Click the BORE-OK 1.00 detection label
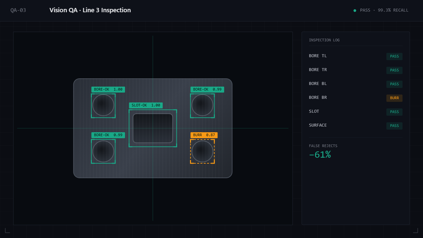The width and height of the screenshot is (423, 238). pos(108,90)
